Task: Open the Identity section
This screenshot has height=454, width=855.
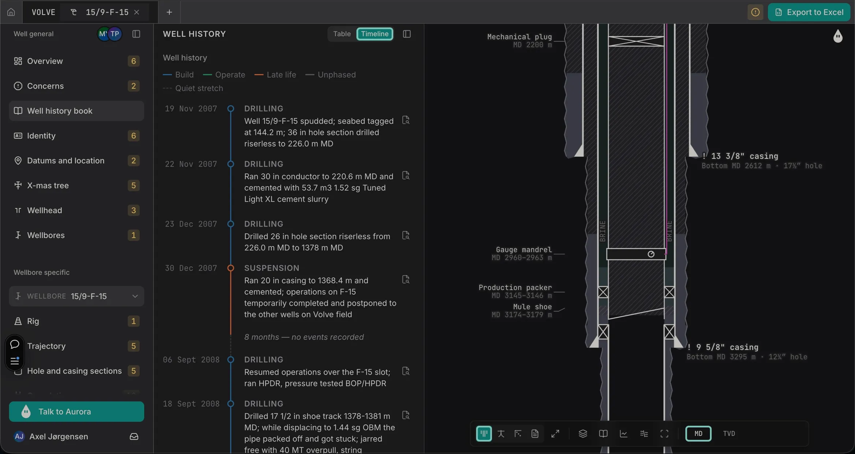Action: (x=76, y=136)
